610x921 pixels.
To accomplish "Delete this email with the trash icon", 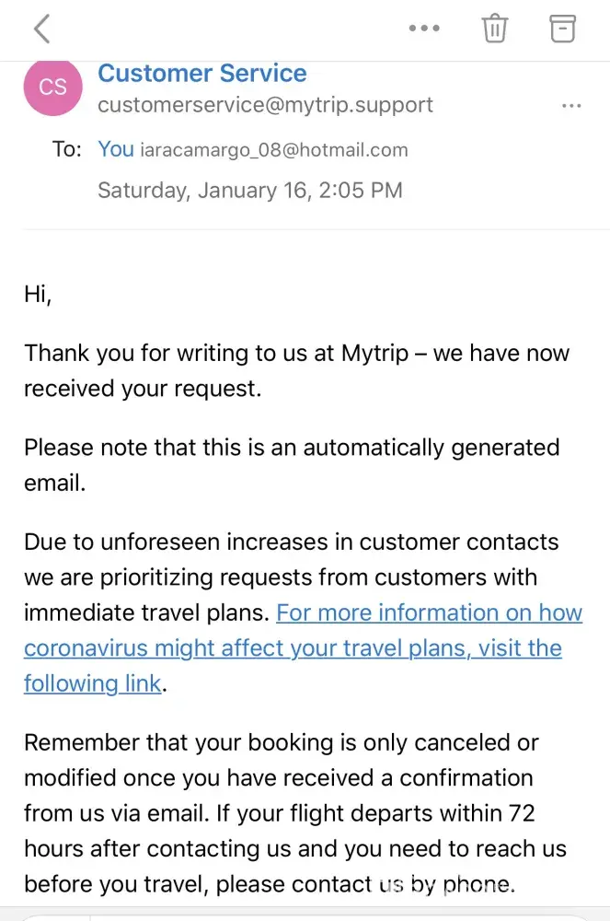I will 495,29.
